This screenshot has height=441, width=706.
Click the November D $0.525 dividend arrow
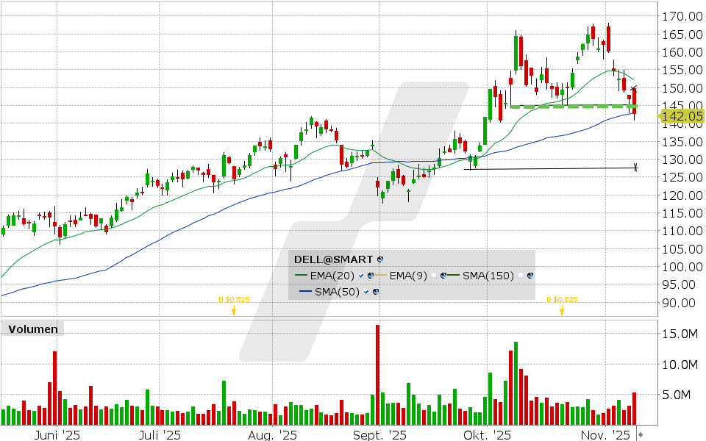click(562, 309)
